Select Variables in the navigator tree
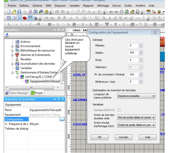 tap(26, 68)
